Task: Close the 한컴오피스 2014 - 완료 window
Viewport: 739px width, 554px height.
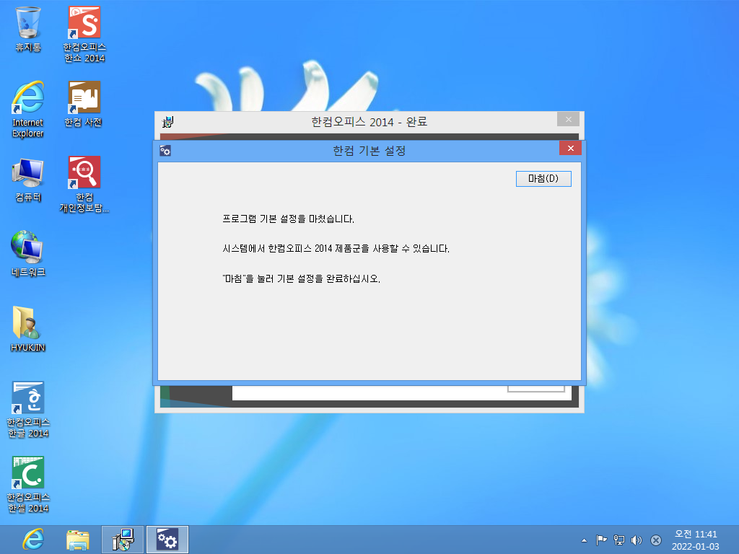Action: point(568,119)
